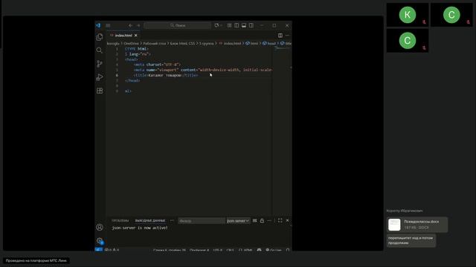Open the Manage gear with badge
The height and width of the screenshot is (267, 476).
100,241
